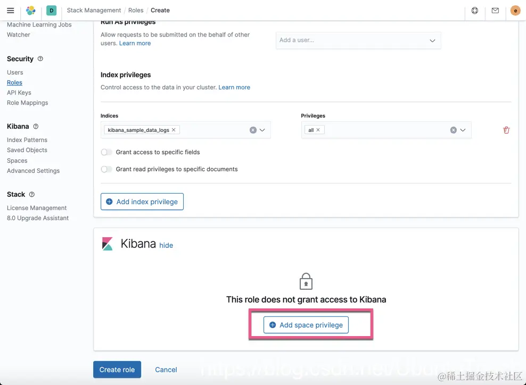Open Index Patterns in sidebar
The height and width of the screenshot is (385, 526).
27,140
